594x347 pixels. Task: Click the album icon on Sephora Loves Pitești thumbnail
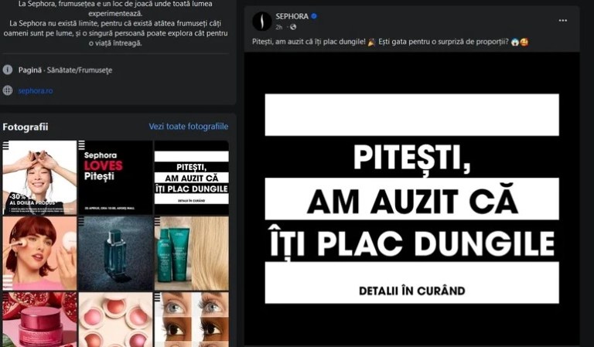pyautogui.click(x=81, y=145)
